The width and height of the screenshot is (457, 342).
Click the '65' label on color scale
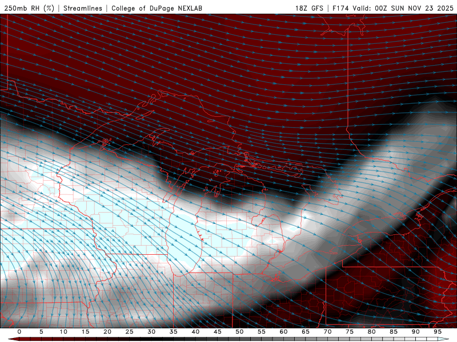[x=306, y=332]
